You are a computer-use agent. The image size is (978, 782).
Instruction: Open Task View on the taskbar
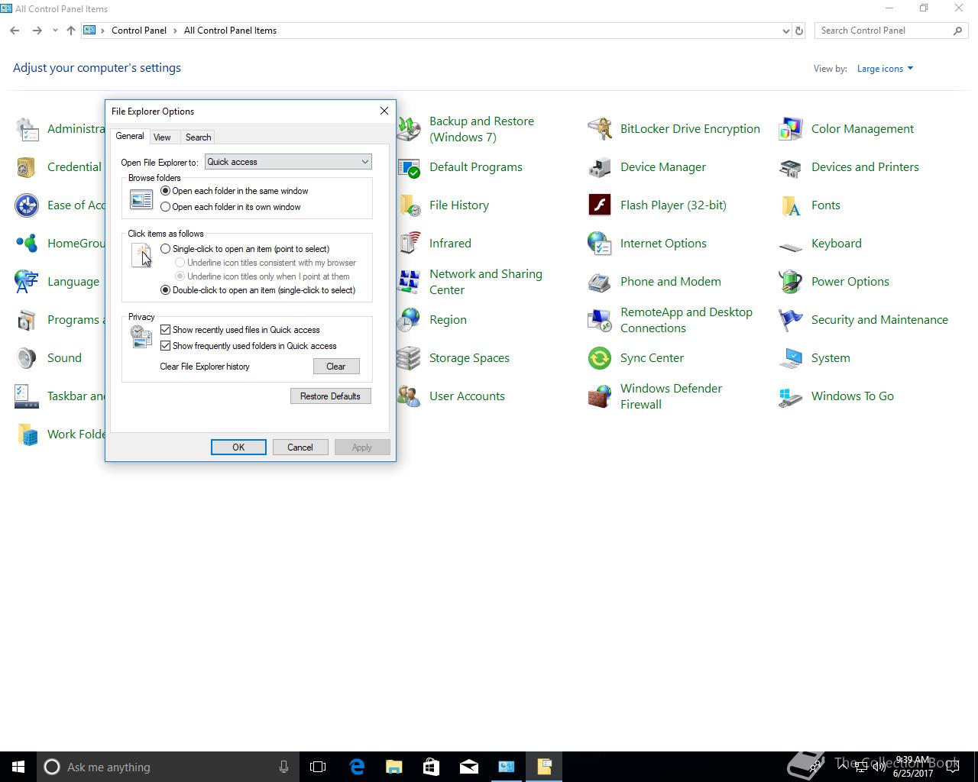pyautogui.click(x=318, y=767)
